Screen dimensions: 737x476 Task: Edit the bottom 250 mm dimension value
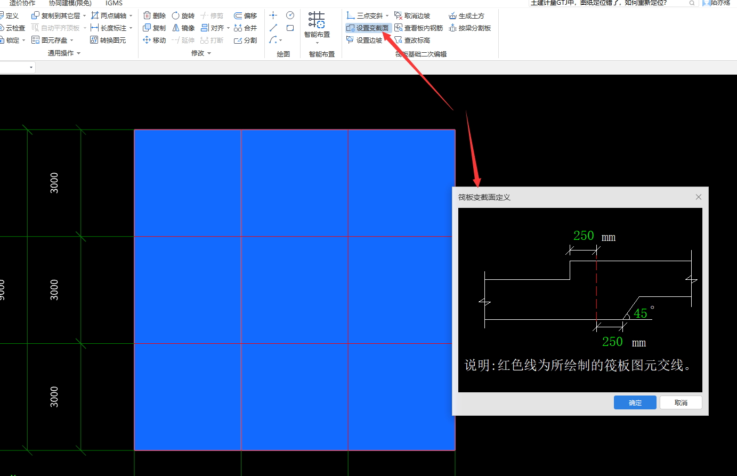(612, 342)
